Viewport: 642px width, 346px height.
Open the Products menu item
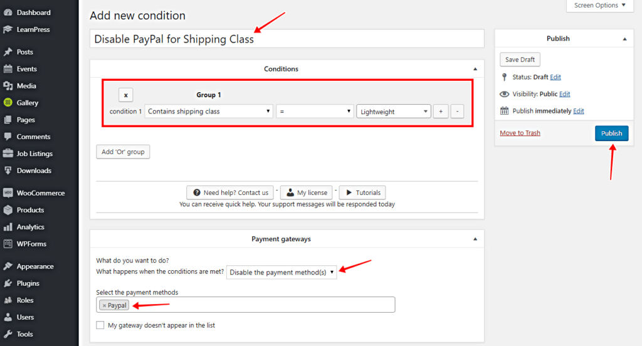pyautogui.click(x=30, y=210)
